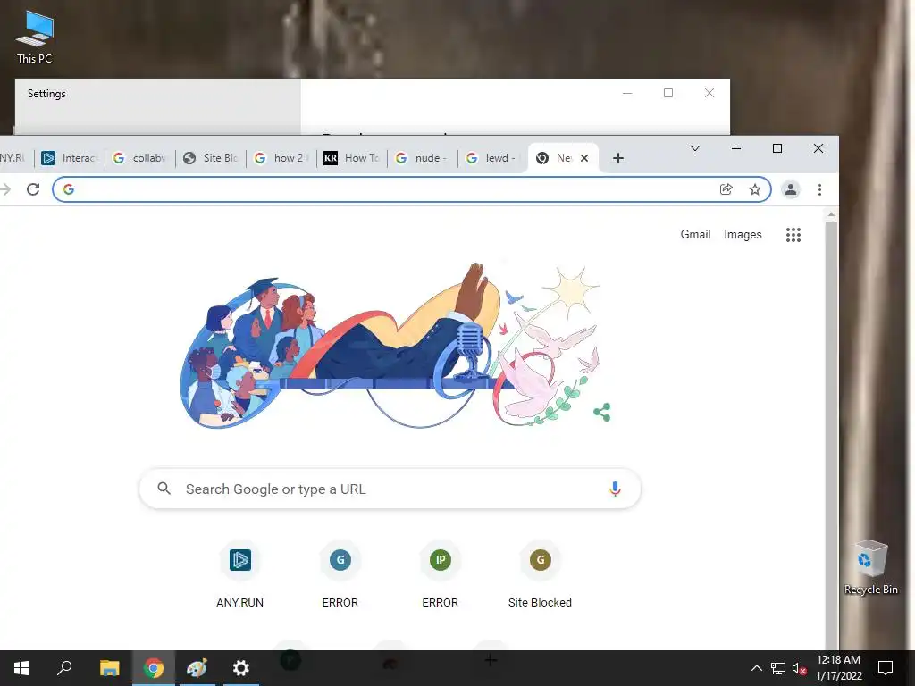
Task: Show hidden tray icons chevron
Action: pos(756,668)
